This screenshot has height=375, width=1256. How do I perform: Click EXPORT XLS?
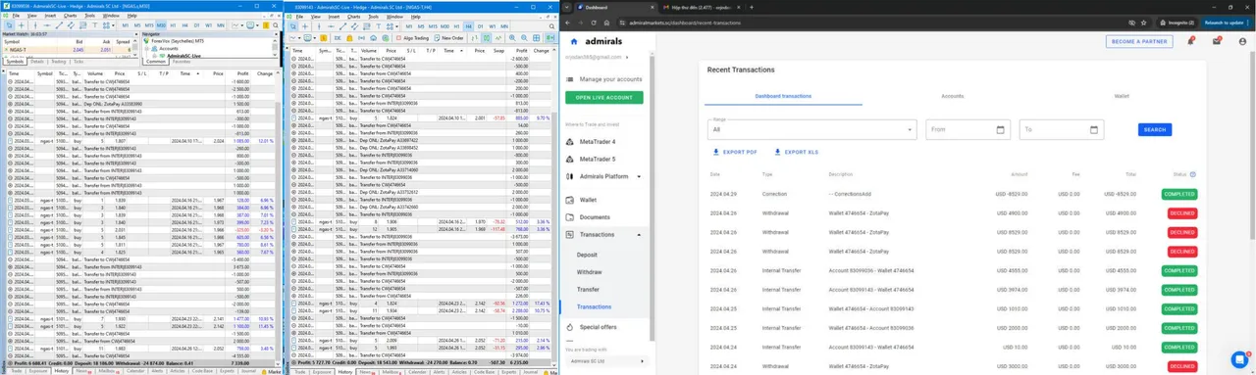[x=797, y=152]
